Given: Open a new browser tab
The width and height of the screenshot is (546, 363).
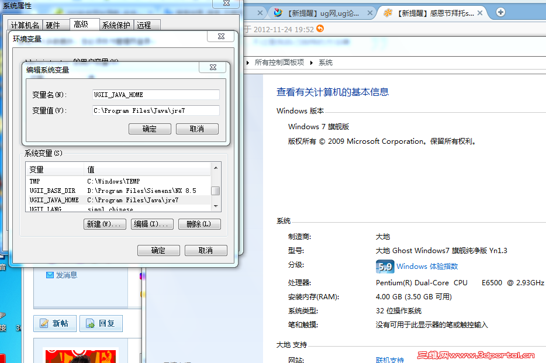Looking at the screenshot, I should (500, 12).
